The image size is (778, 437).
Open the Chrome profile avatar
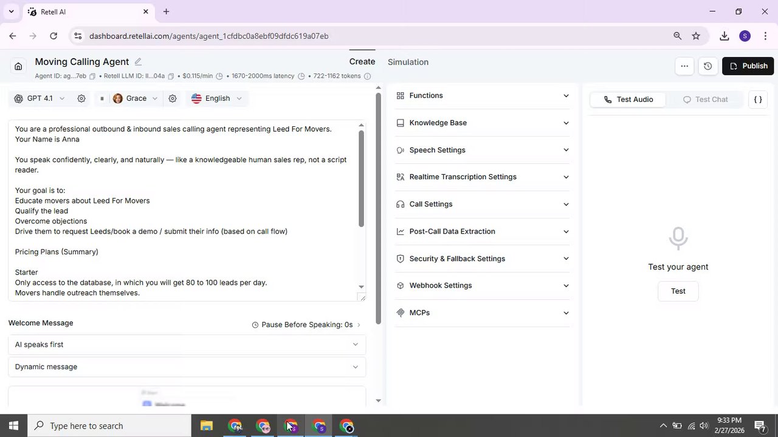(x=745, y=36)
